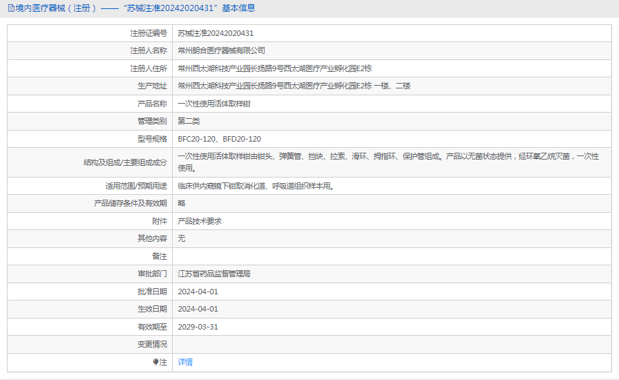The width and height of the screenshot is (619, 380).
Task: Click management class value 第二类
Action: [189, 121]
